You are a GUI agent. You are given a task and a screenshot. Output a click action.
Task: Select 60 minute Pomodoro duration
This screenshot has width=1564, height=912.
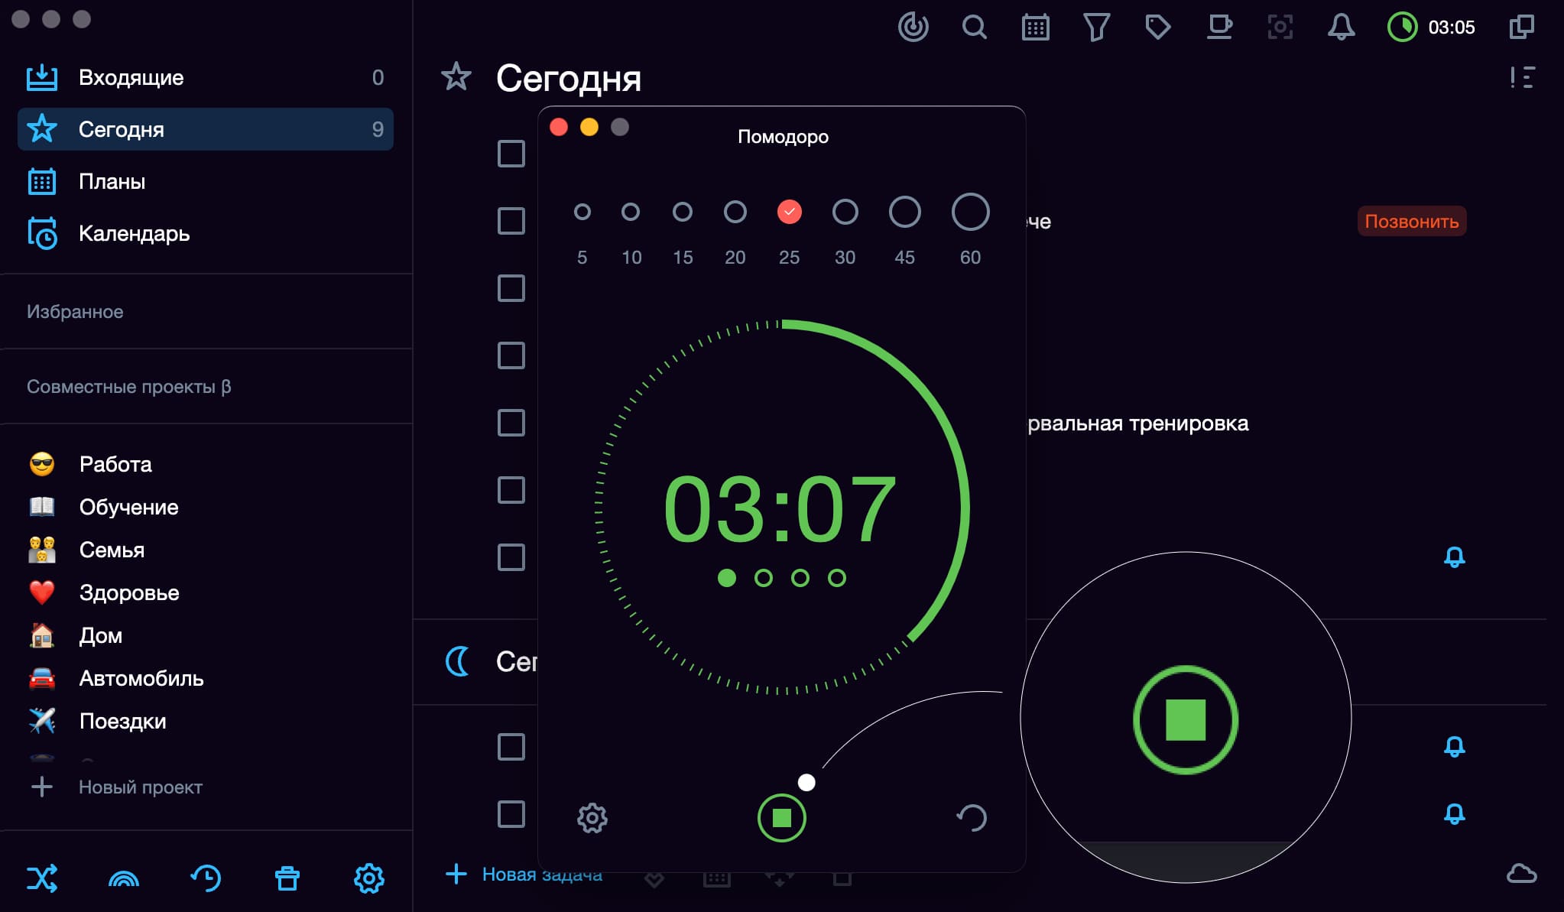click(x=971, y=212)
